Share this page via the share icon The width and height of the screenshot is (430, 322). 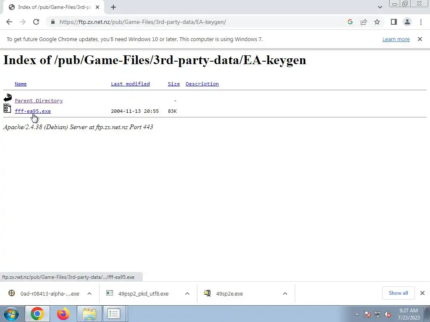point(364,22)
